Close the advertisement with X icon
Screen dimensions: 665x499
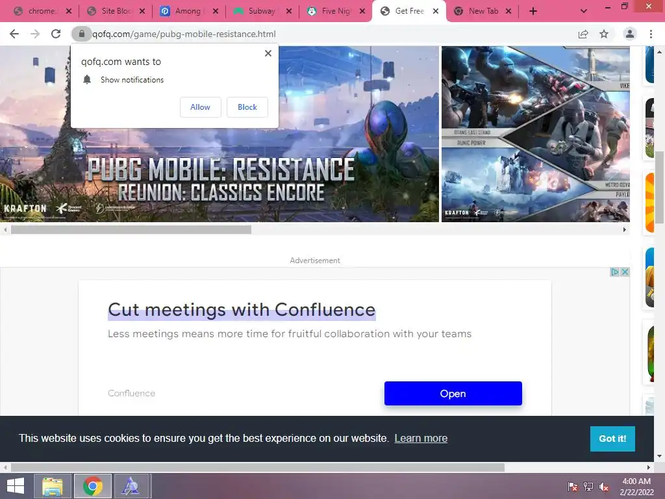[625, 272]
